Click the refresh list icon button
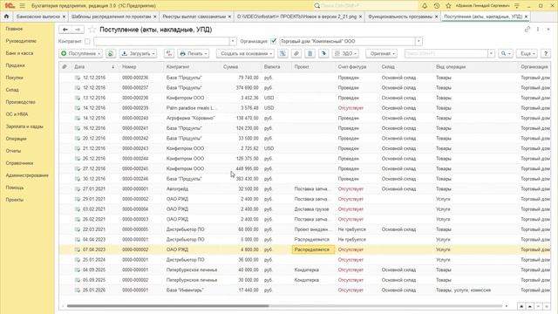 (x=111, y=53)
